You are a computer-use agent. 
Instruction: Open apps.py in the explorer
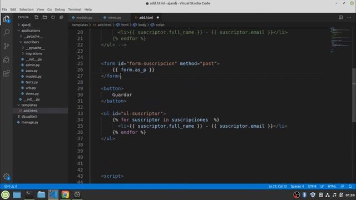pyautogui.click(x=31, y=71)
